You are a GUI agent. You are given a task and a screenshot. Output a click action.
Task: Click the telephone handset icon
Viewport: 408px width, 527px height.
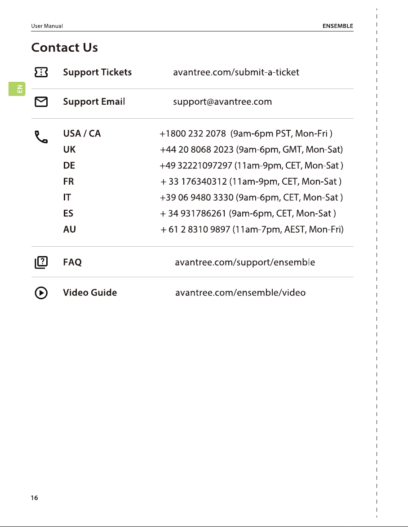(41, 137)
